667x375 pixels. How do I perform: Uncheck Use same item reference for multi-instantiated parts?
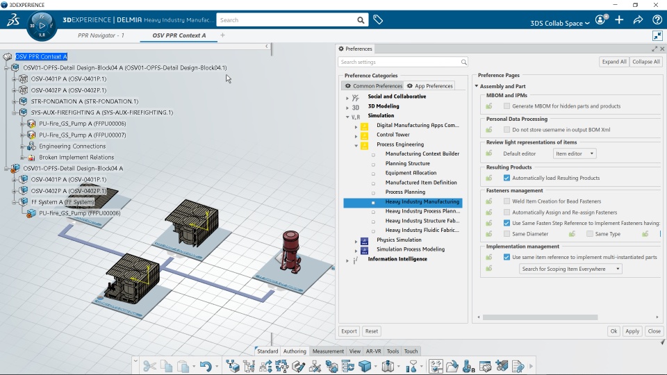(x=507, y=257)
